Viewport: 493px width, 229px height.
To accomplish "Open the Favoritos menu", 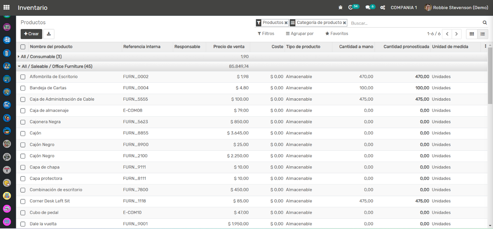I will [336, 34].
